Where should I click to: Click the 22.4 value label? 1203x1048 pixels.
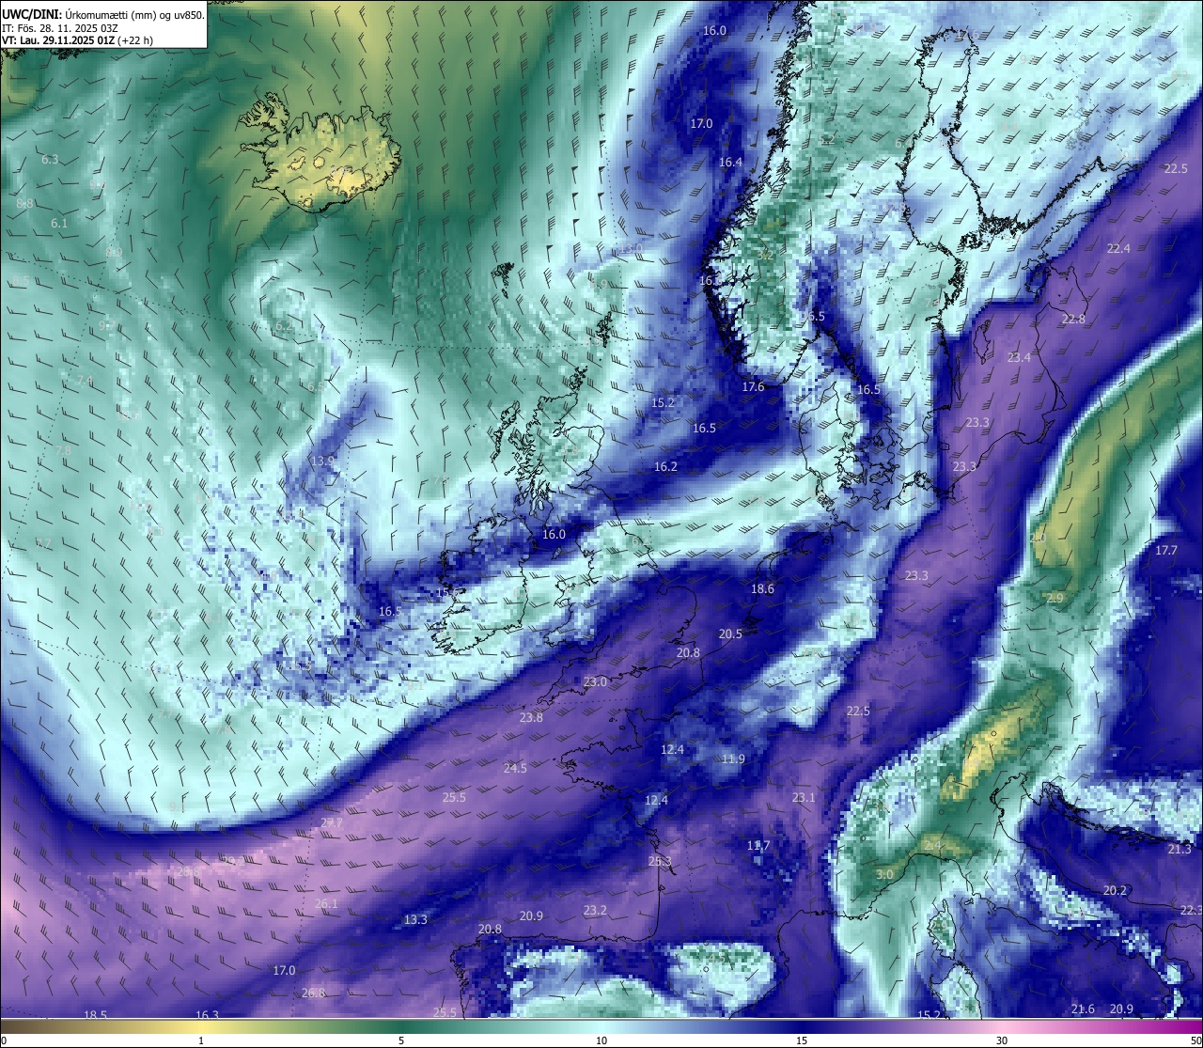[x=1118, y=249]
